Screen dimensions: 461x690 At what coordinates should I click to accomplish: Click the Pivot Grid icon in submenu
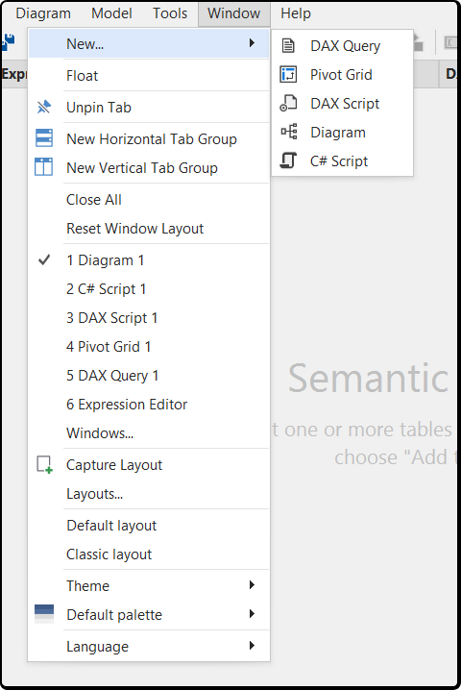[288, 74]
